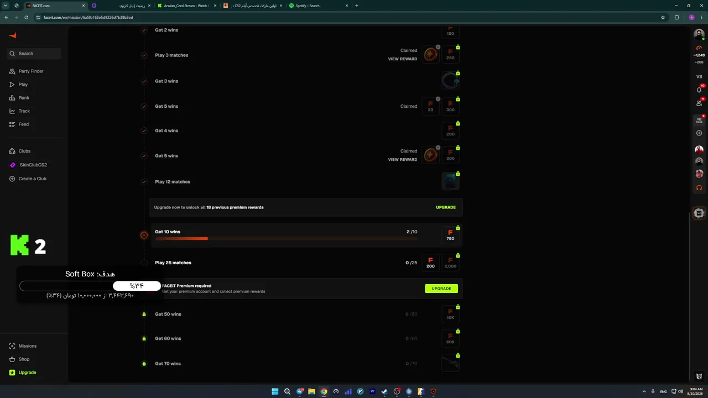708x398 pixels.
Task: Open the party group icon
Action: 699,119
